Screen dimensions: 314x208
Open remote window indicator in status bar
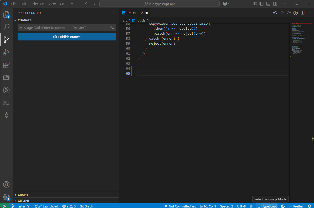click(4, 206)
